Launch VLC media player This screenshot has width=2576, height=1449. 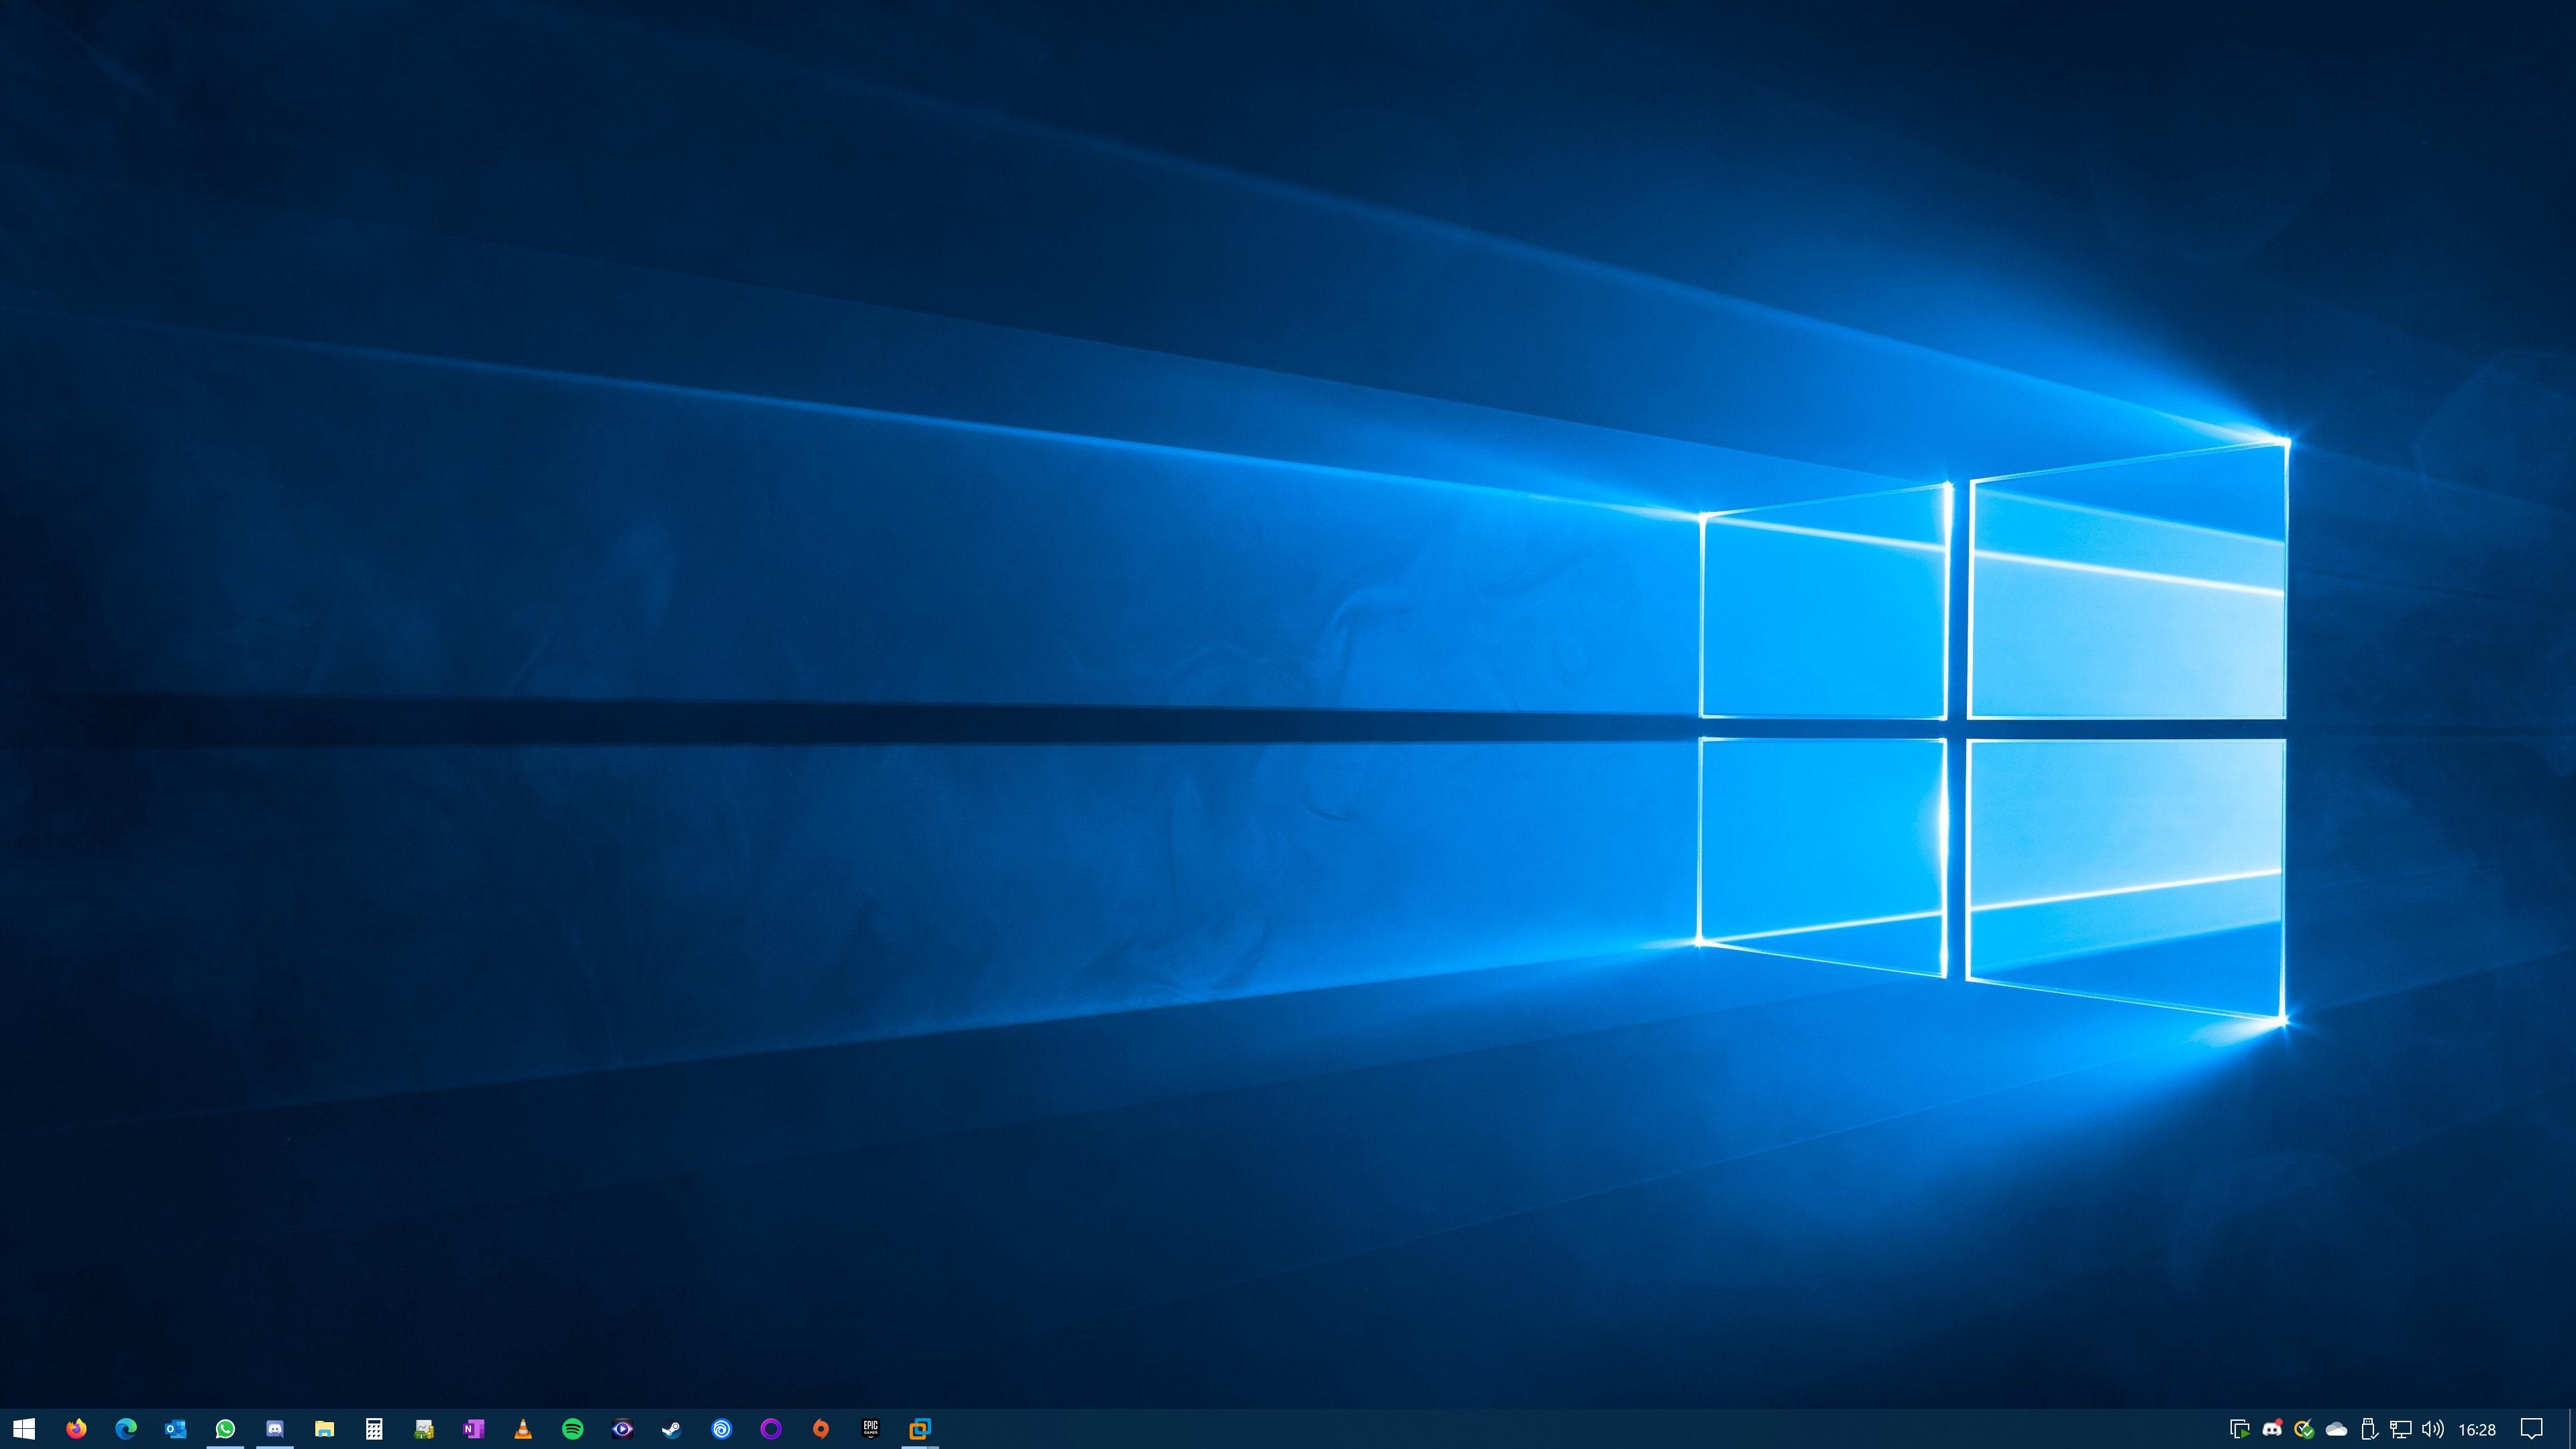click(x=523, y=1429)
